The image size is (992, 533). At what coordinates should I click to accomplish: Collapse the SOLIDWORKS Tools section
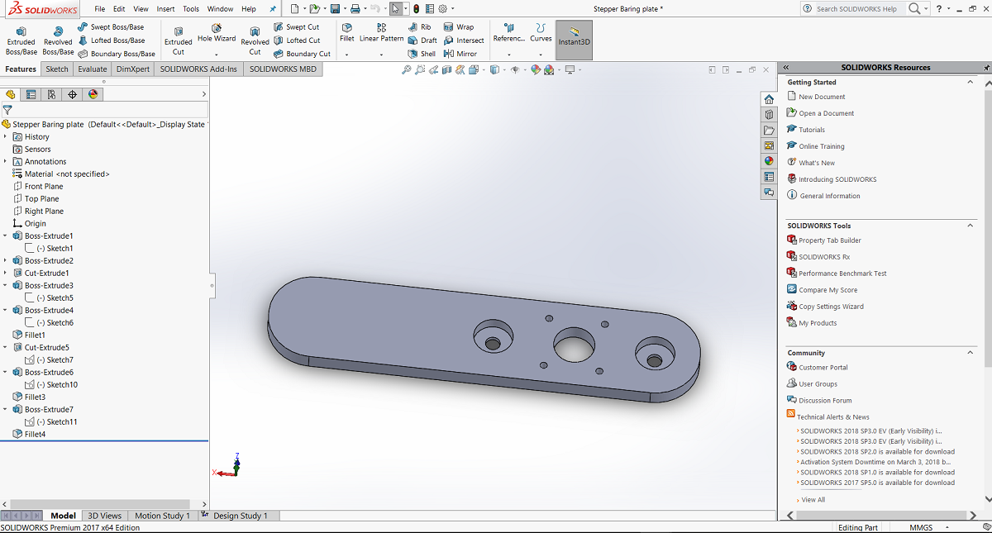coord(971,225)
